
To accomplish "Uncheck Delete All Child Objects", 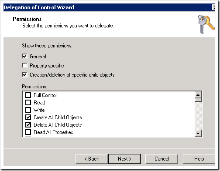I will point(28,125).
